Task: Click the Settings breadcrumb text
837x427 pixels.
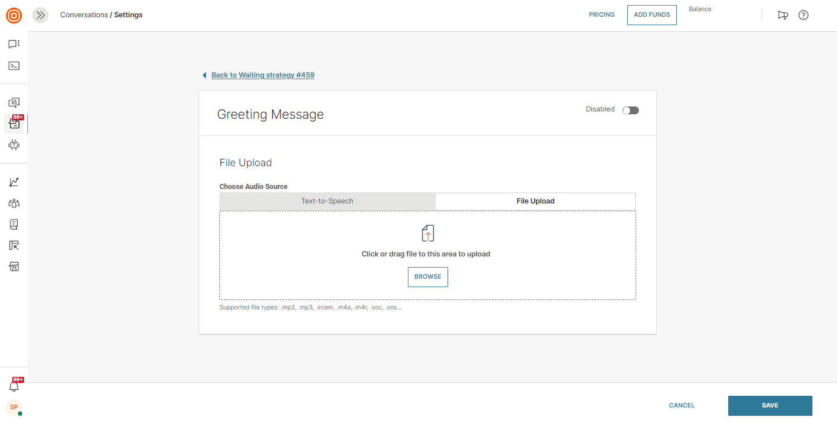Action: pos(128,15)
